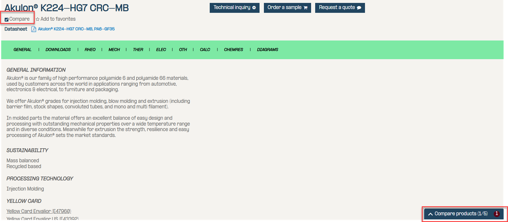Open the PDF datasheet icon
Image resolution: width=508 pixels, height=222 pixels.
34,29
